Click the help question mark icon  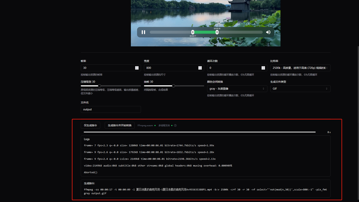click(175, 125)
